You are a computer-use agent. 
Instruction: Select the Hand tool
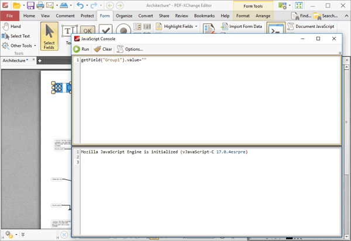click(x=12, y=26)
